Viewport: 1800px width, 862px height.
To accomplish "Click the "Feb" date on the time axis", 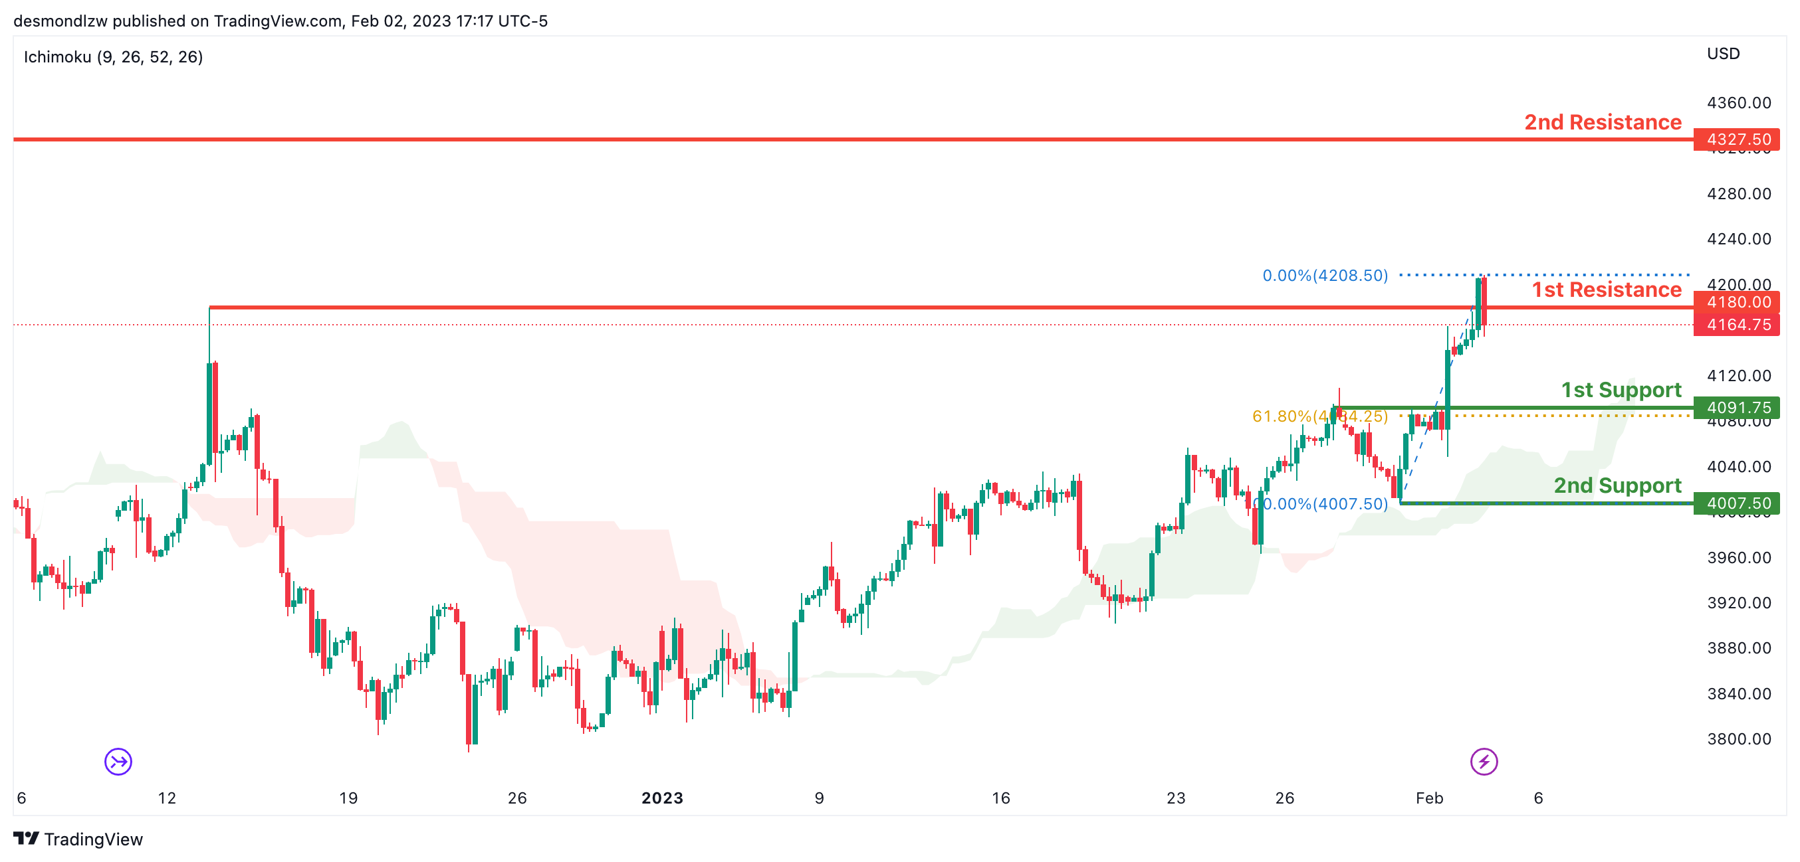I will 1429,798.
